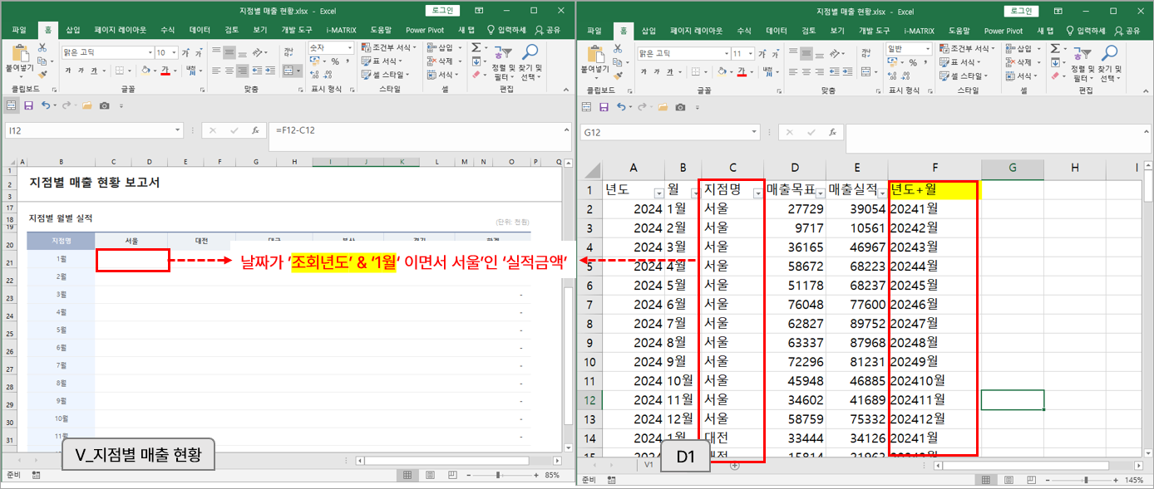
Task: Open 매출실적 filter dropdown in column E
Action: tap(880, 193)
